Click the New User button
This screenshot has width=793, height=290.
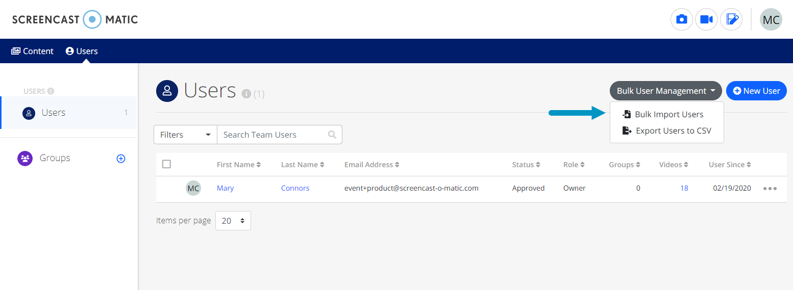pos(756,91)
